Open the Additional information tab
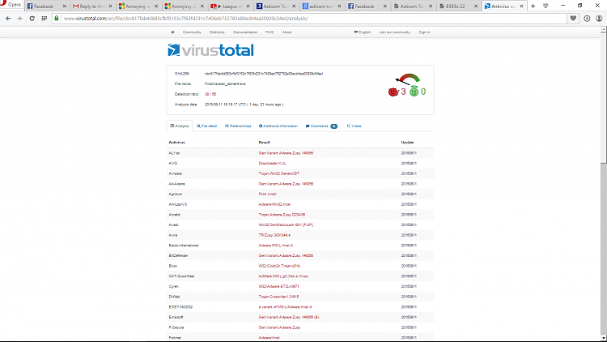Image resolution: width=607 pixels, height=342 pixels. [x=278, y=126]
